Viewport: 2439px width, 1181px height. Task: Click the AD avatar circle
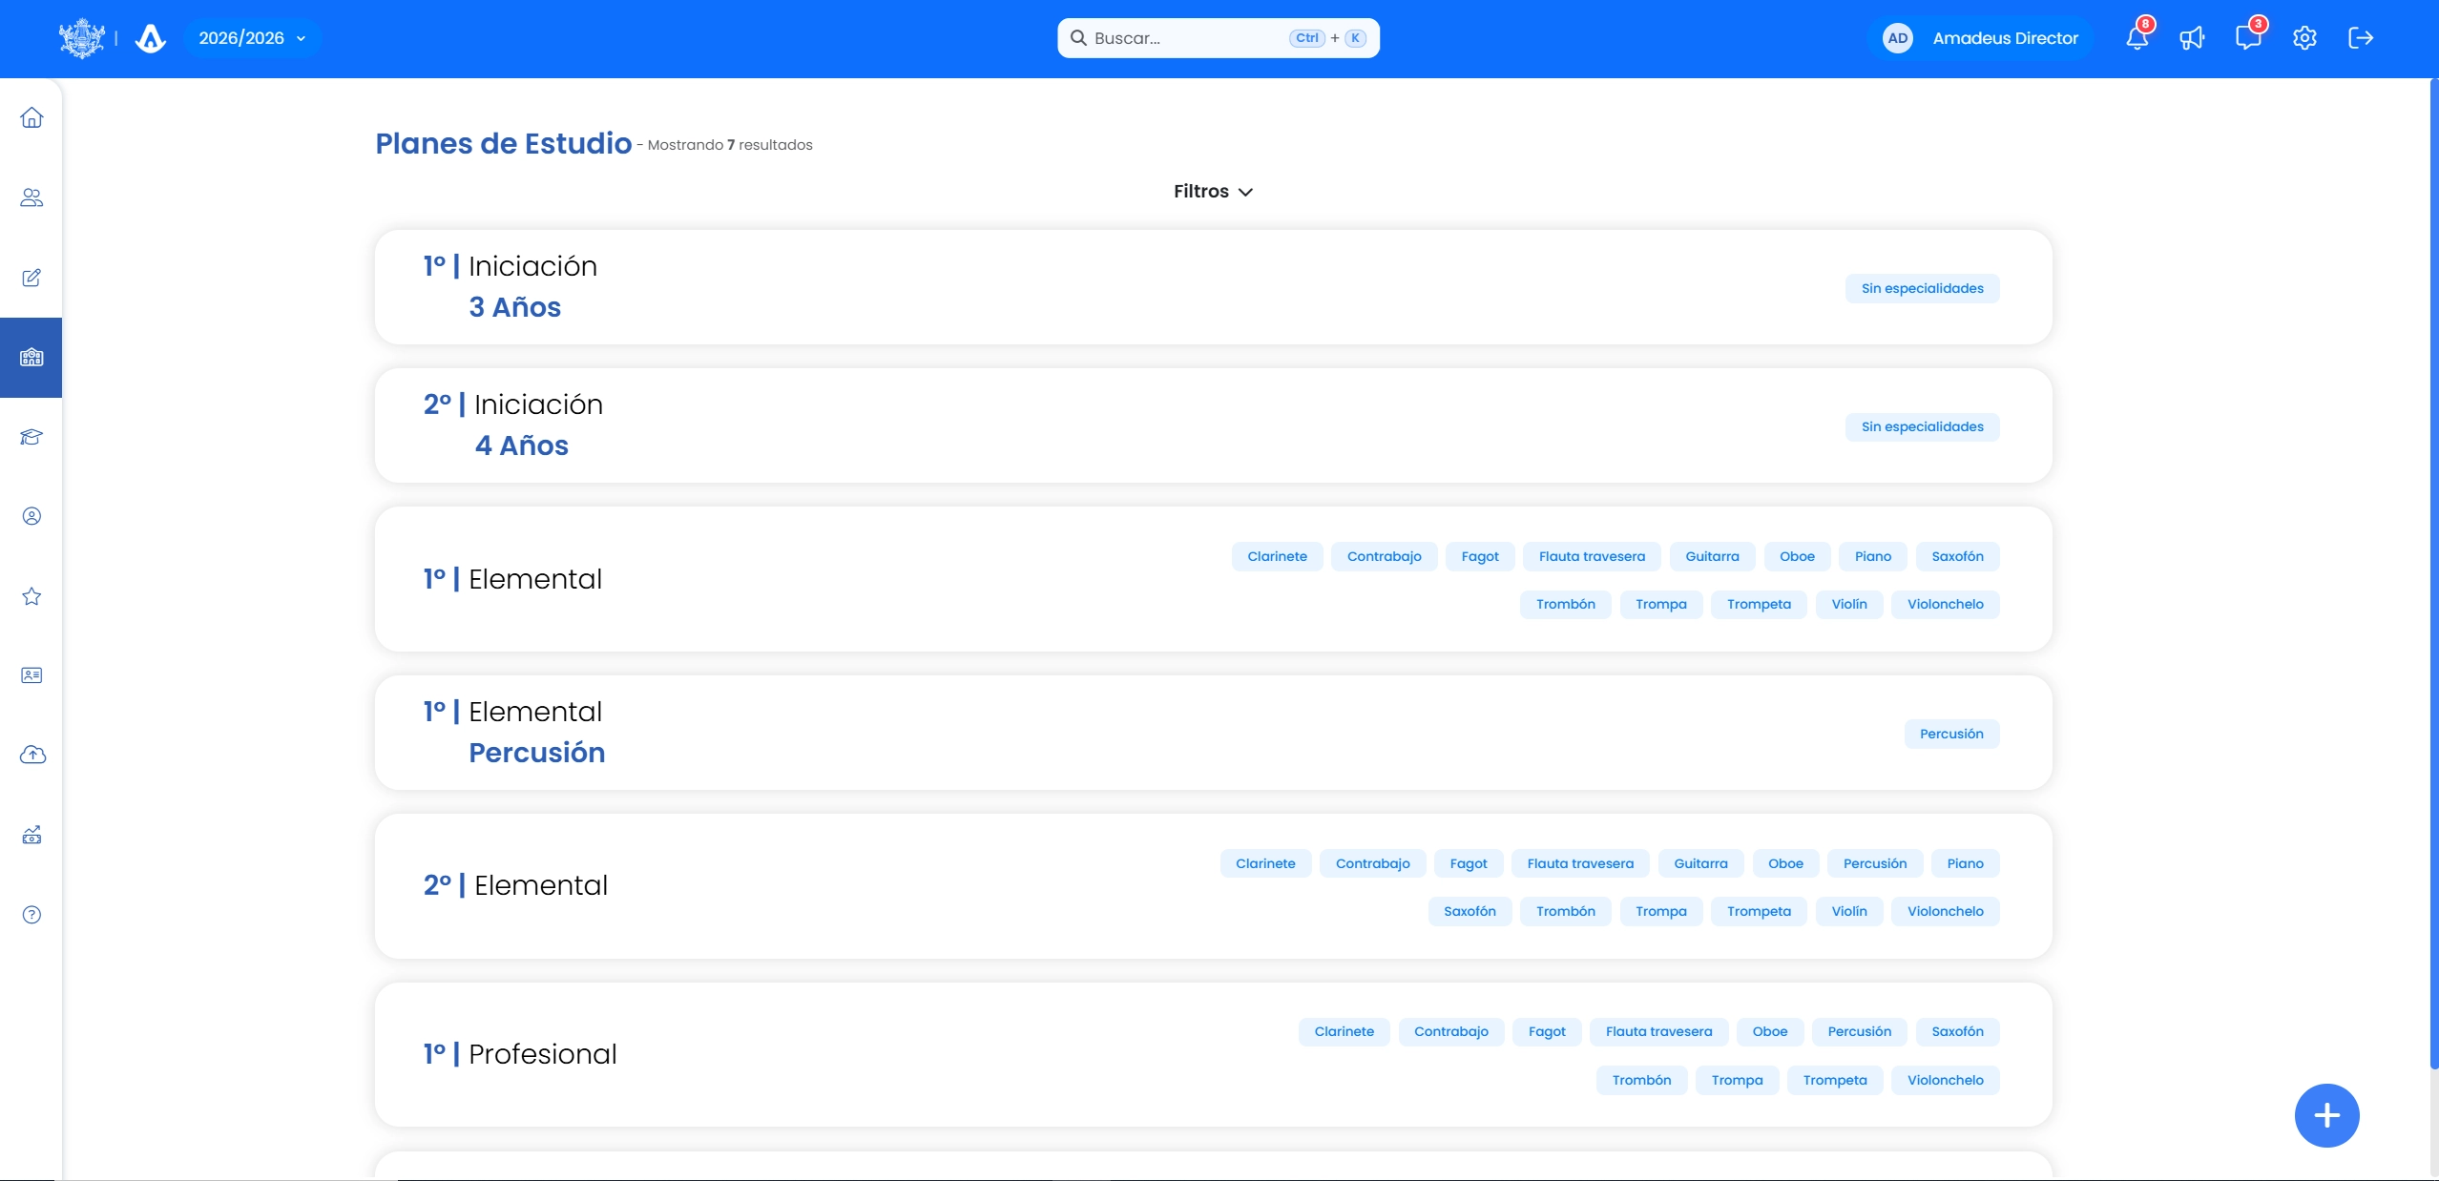tap(1898, 38)
